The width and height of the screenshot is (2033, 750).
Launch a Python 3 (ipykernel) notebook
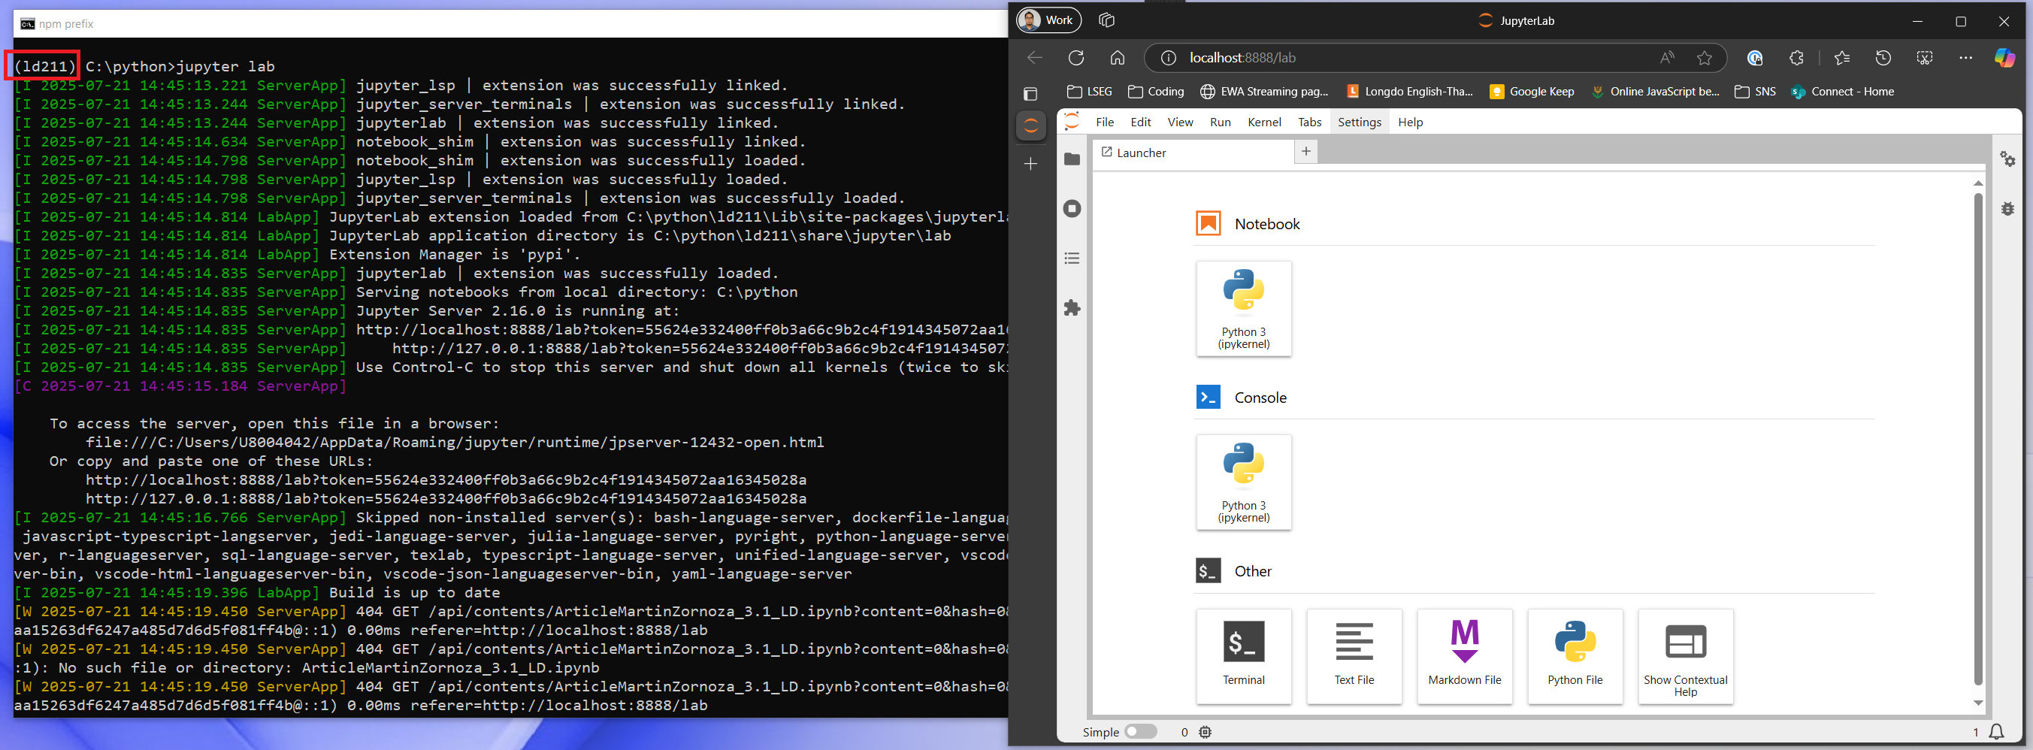pos(1243,308)
